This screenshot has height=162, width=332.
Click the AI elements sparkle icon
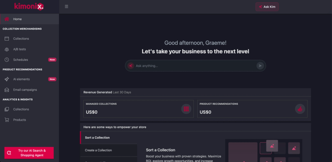pyautogui.click(x=7, y=79)
